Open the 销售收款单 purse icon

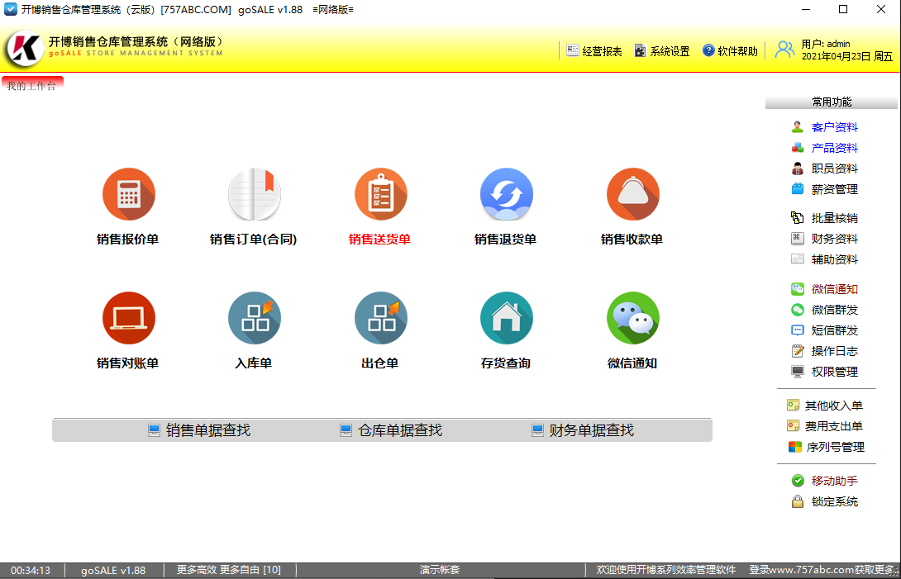point(632,194)
